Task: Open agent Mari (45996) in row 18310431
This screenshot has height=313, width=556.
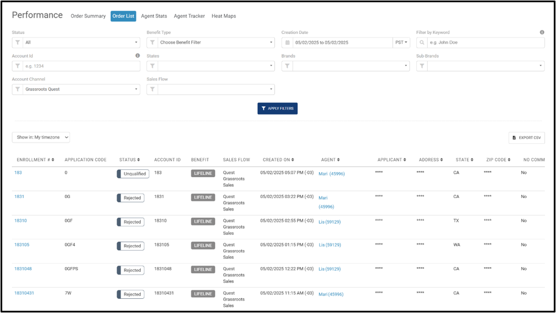Action: (331, 294)
